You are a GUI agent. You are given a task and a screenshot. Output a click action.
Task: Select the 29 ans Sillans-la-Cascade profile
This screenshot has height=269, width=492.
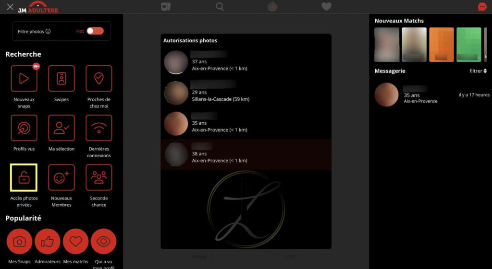click(x=246, y=93)
